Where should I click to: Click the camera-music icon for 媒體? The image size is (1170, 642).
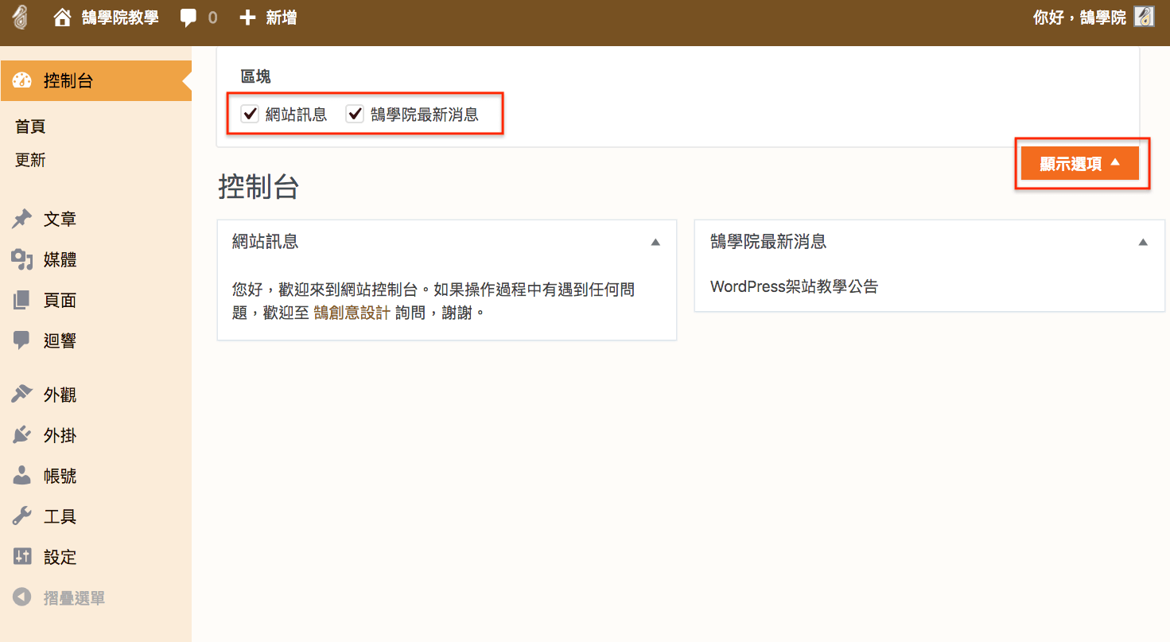pyautogui.click(x=22, y=259)
